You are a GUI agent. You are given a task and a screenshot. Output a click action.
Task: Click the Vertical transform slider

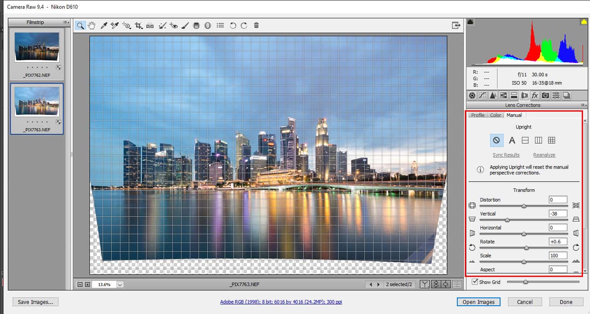click(507, 220)
